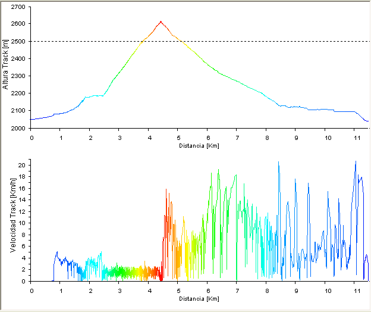The width and height of the screenshot is (371, 312).
Task: Click the 'Altura Track [m]' axis title
Action: pyautogui.click(x=5, y=64)
